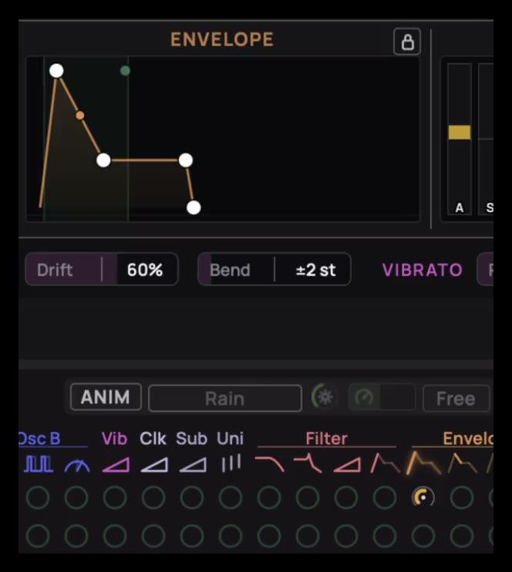Click the blue Osc B arc shape icon
The height and width of the screenshot is (572, 512).
77,466
